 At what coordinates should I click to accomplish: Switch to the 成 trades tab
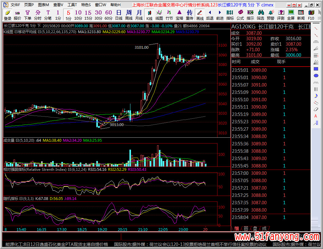(264, 228)
